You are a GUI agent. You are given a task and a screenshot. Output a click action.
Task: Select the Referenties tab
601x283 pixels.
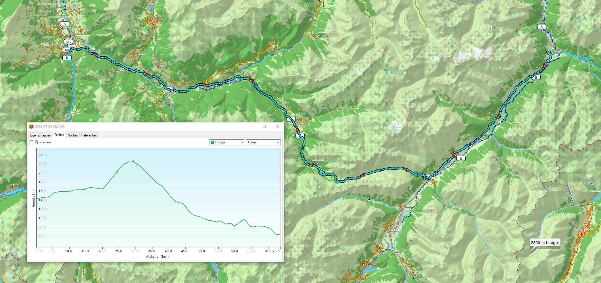coord(89,135)
